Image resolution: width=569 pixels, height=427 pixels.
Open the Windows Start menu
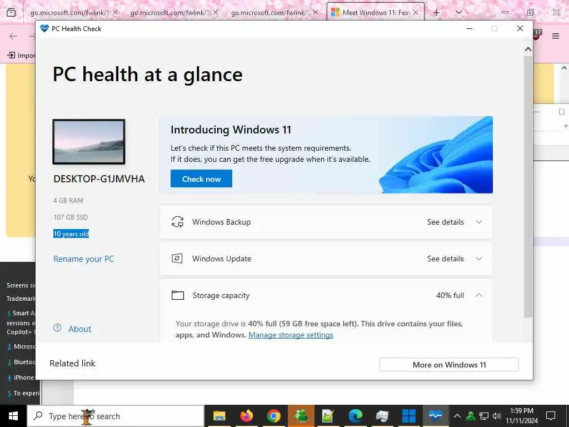click(x=13, y=416)
